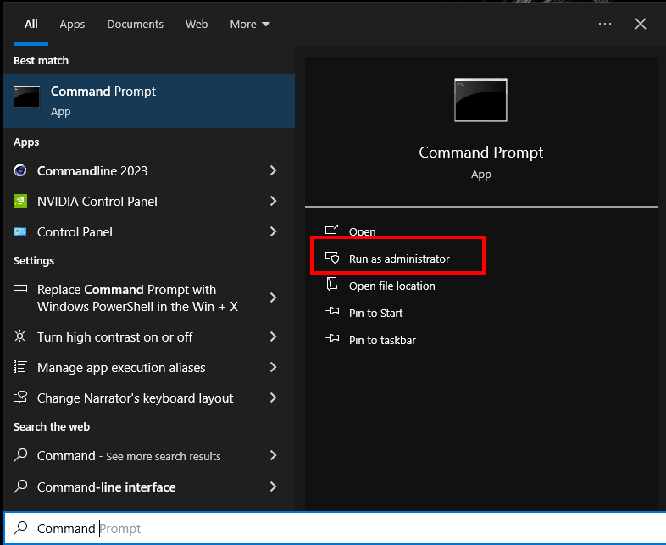666x545 pixels.
Task: Choose Open file location
Action: pos(391,286)
